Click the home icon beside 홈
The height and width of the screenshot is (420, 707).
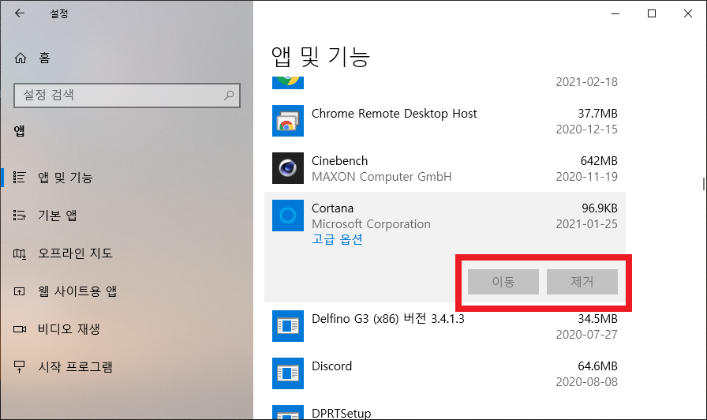click(x=21, y=58)
